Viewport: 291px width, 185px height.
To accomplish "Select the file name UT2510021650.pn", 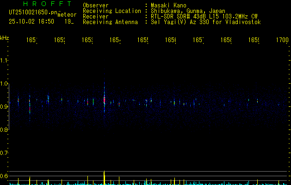I will coord(33,12).
